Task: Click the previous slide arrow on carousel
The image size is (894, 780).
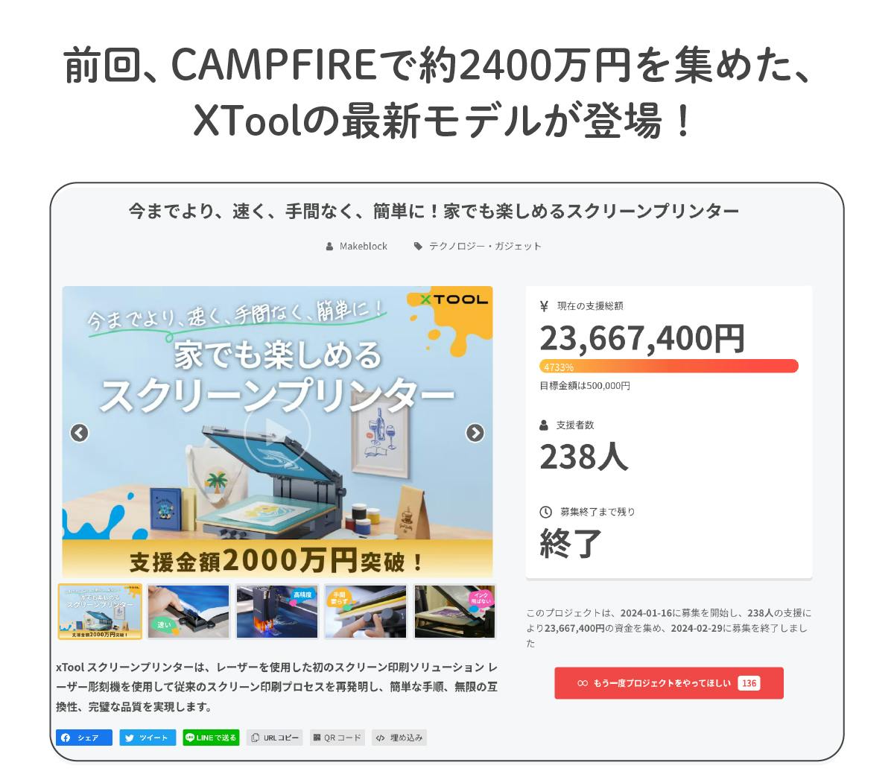Action: 80,433
